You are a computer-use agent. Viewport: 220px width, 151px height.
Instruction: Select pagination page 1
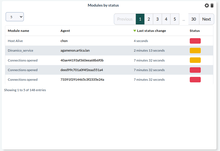click(x=140, y=19)
